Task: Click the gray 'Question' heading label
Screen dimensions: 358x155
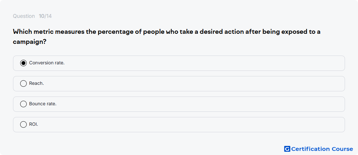Action: [x=24, y=16]
